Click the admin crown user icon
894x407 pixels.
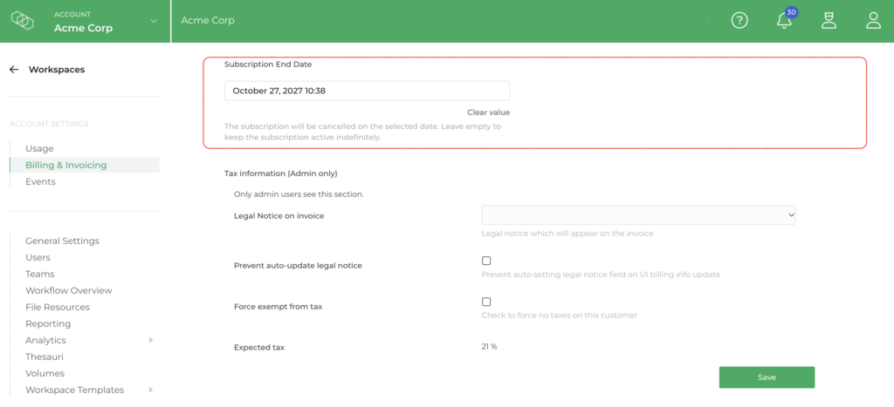[829, 21]
